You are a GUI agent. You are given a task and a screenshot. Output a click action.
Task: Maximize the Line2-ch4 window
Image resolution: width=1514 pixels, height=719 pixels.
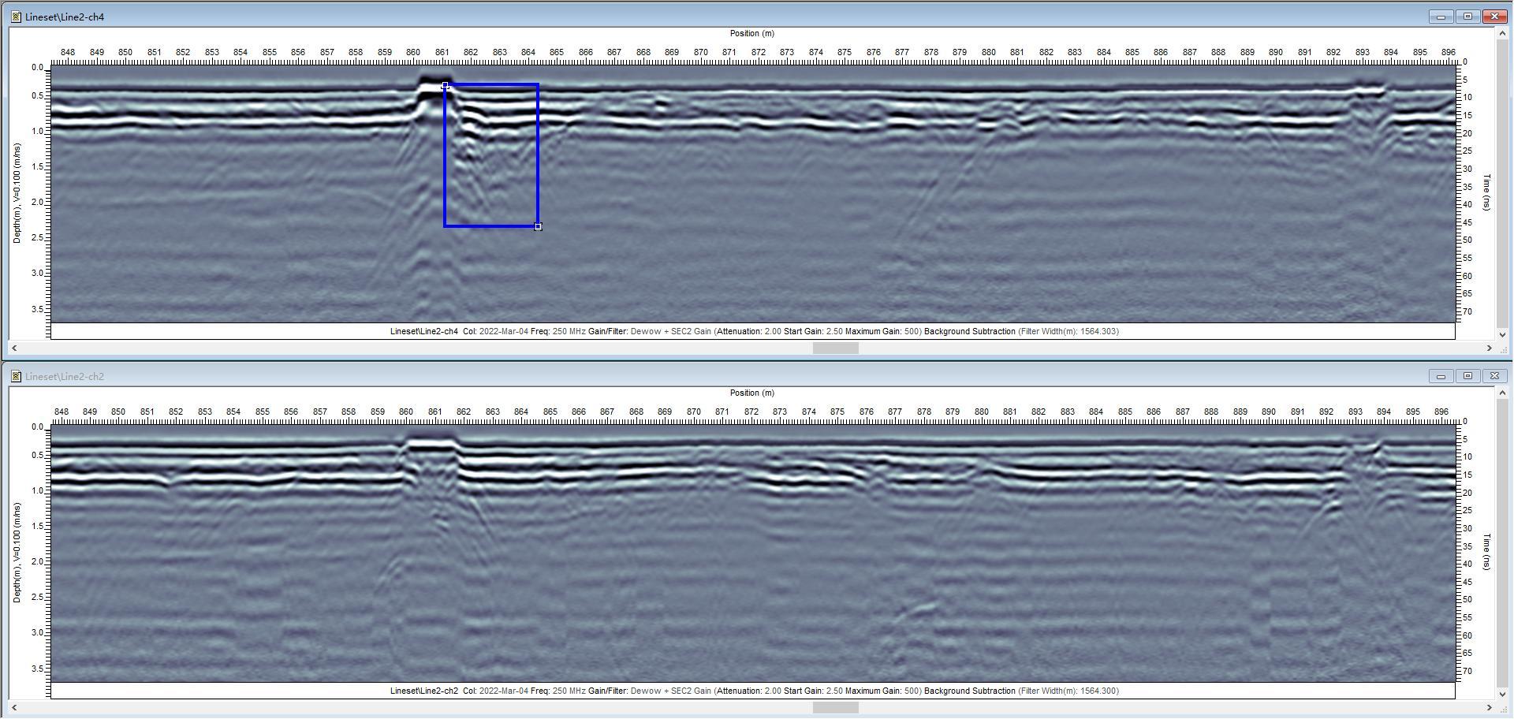1468,17
